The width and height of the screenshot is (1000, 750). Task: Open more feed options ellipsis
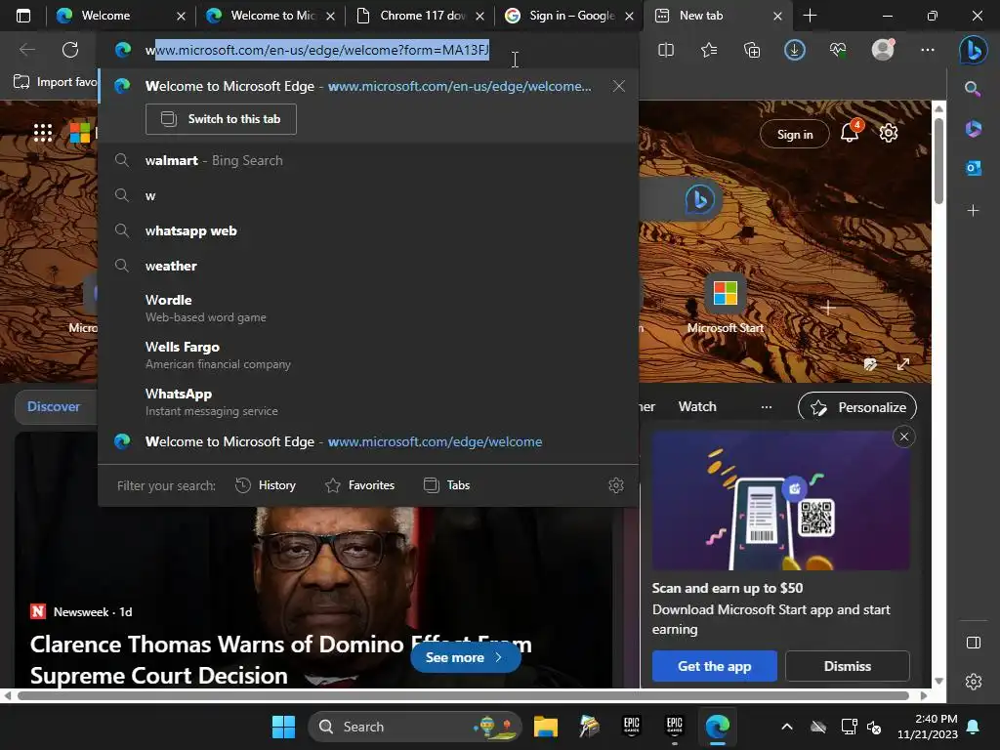(x=767, y=407)
